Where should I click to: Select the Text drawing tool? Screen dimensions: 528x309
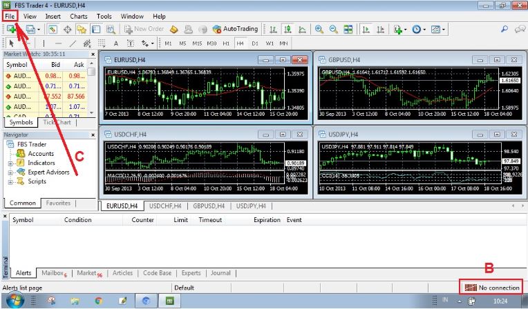116,43
